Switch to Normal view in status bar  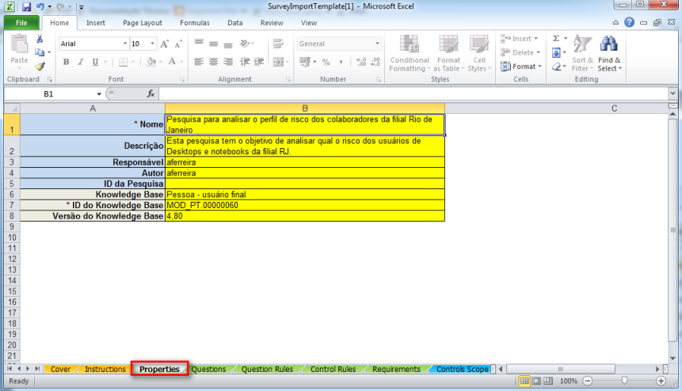(524, 381)
